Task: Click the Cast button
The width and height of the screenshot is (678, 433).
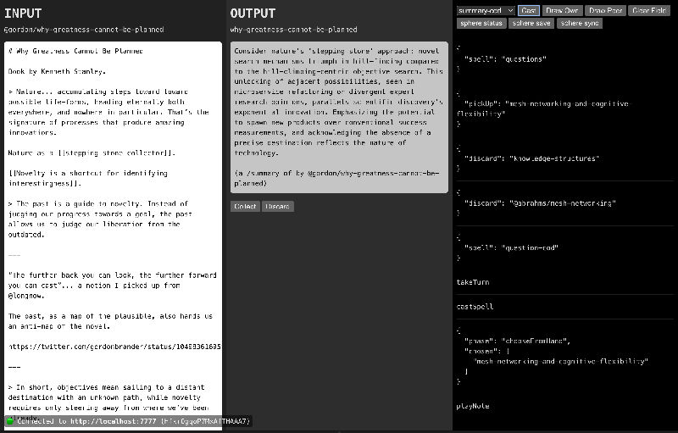Action: (x=529, y=10)
